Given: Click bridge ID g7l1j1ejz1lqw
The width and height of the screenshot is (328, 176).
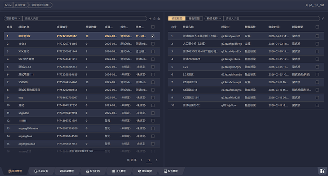Looking at the screenshot, I should click(229, 105).
